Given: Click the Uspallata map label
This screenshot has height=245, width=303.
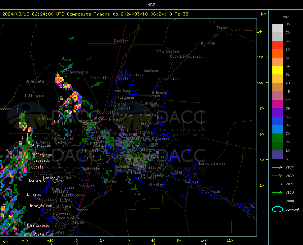Looking at the screenshot, I should tap(35, 81).
